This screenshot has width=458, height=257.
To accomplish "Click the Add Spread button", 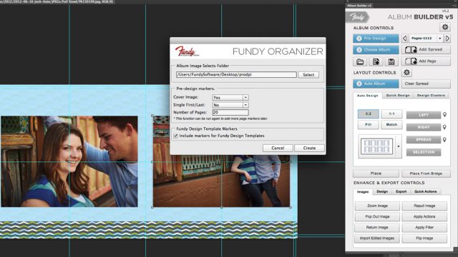I will [x=426, y=49].
